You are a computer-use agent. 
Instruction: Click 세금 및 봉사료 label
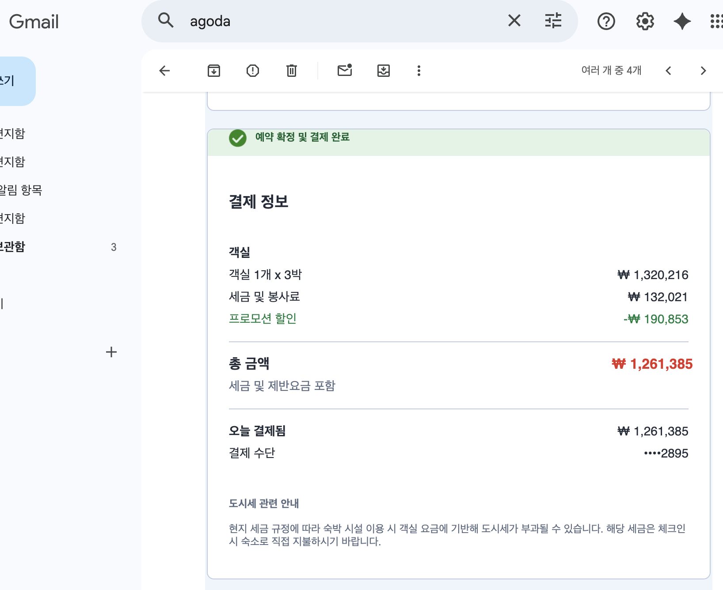(264, 297)
